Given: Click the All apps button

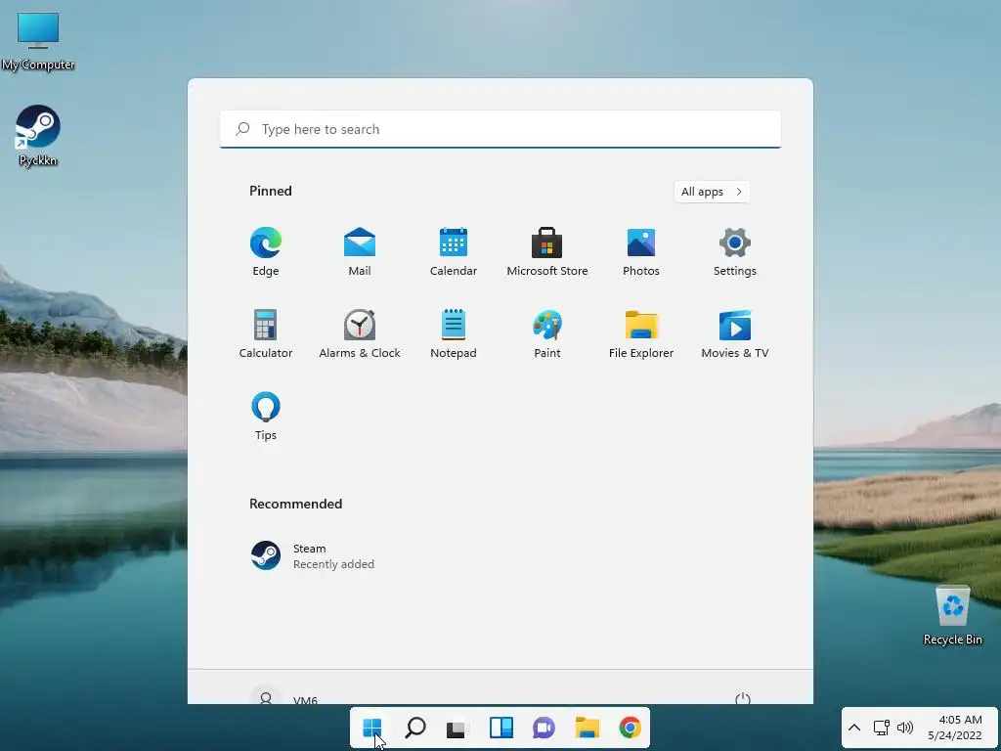Looking at the screenshot, I should click(712, 192).
